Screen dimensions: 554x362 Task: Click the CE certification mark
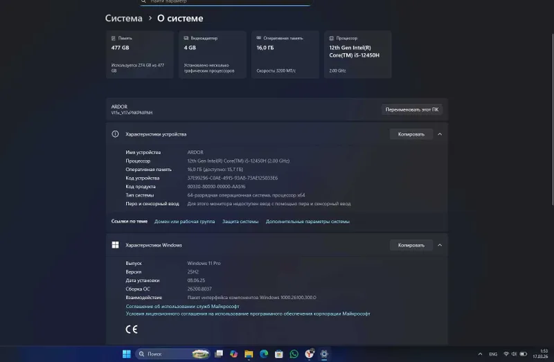click(x=132, y=329)
